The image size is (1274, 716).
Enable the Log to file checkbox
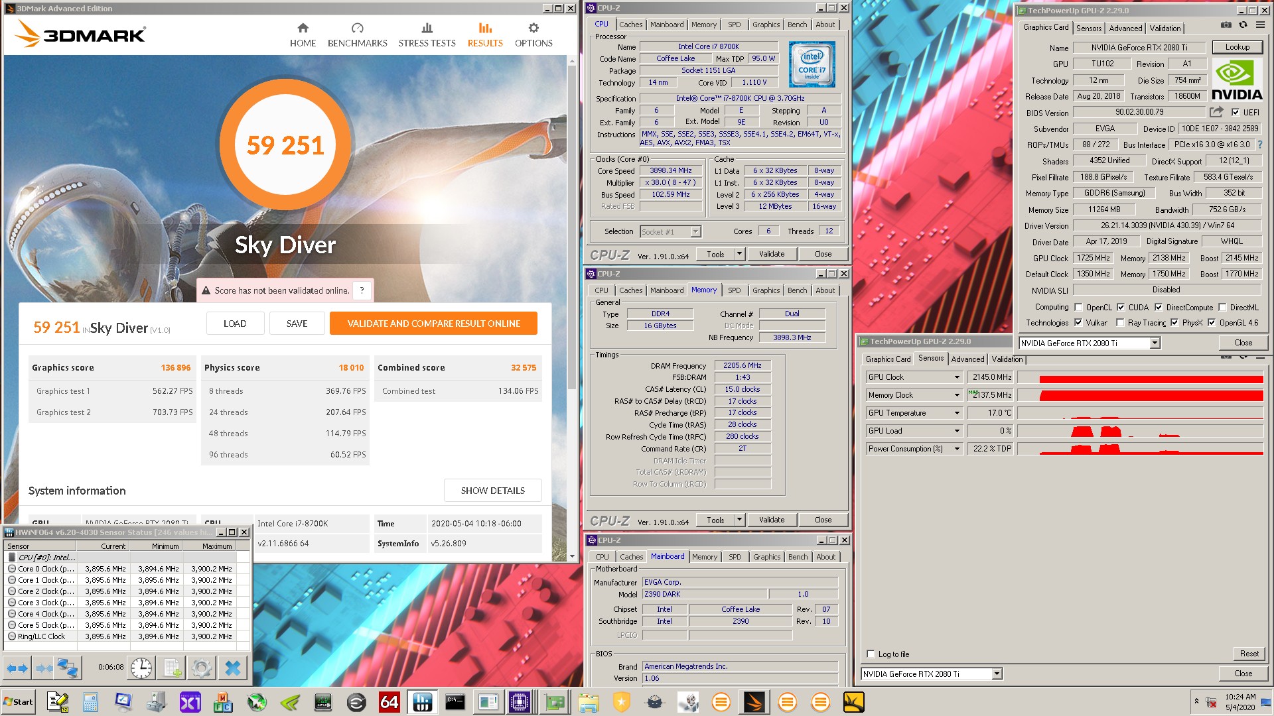click(x=871, y=654)
